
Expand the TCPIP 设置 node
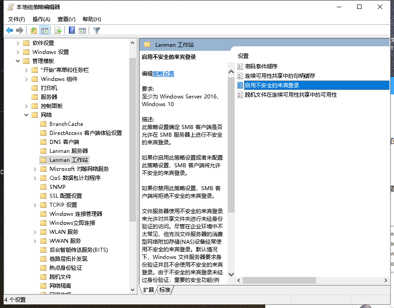[x=35, y=205]
